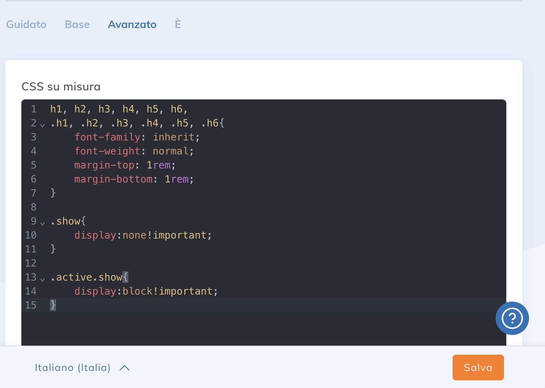Click the empty editor area below line 15
545x388 pixels.
coord(263,329)
